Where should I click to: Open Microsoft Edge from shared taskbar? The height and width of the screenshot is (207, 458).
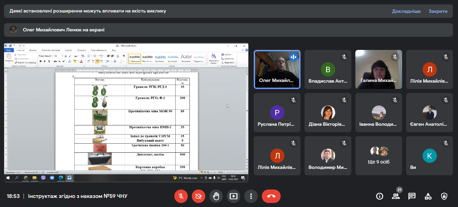click(x=61, y=178)
